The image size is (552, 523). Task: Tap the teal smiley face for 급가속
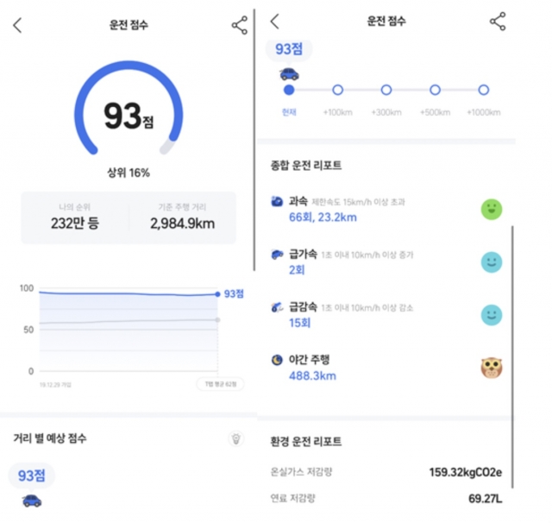pos(492,262)
